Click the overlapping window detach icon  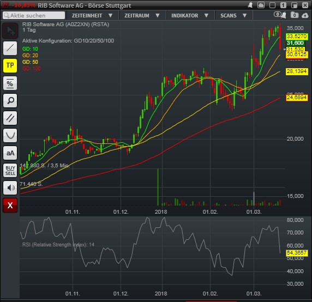[294, 5]
